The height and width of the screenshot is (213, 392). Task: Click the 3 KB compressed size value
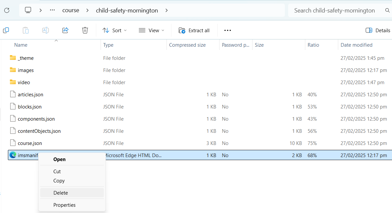tap(211, 143)
